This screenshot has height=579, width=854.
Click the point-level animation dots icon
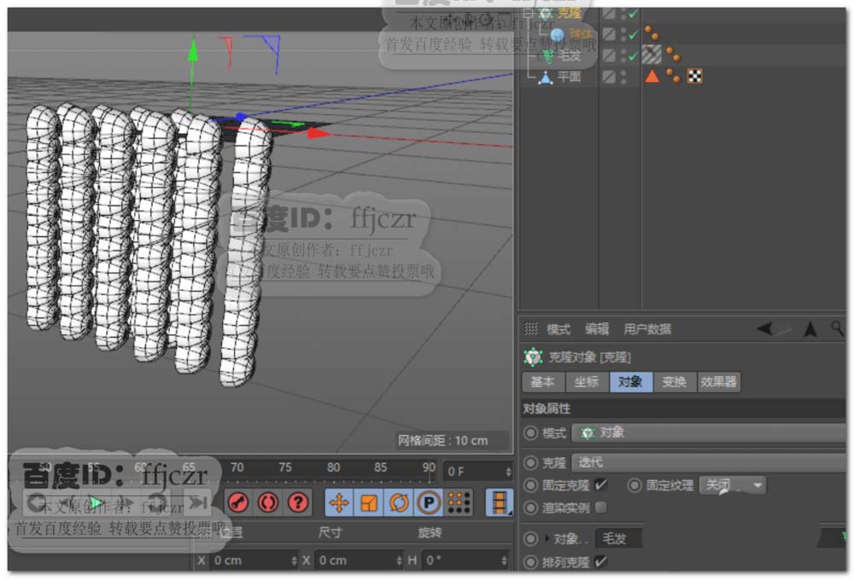click(459, 503)
